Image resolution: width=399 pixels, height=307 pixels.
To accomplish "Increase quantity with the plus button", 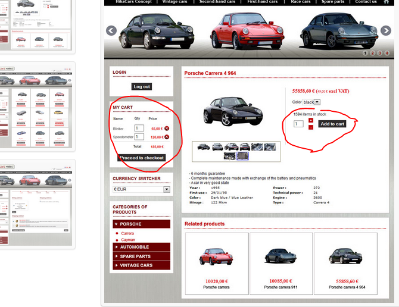I will coord(311,120).
